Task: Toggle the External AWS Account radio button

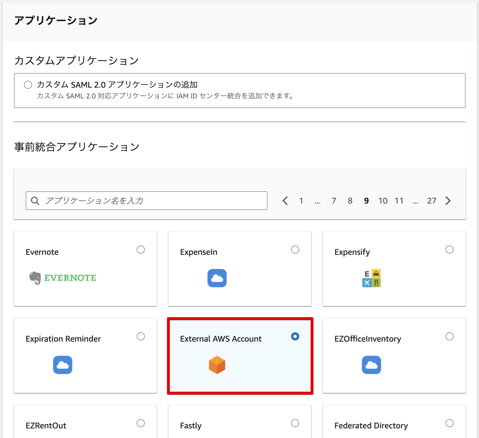Action: 295,336
